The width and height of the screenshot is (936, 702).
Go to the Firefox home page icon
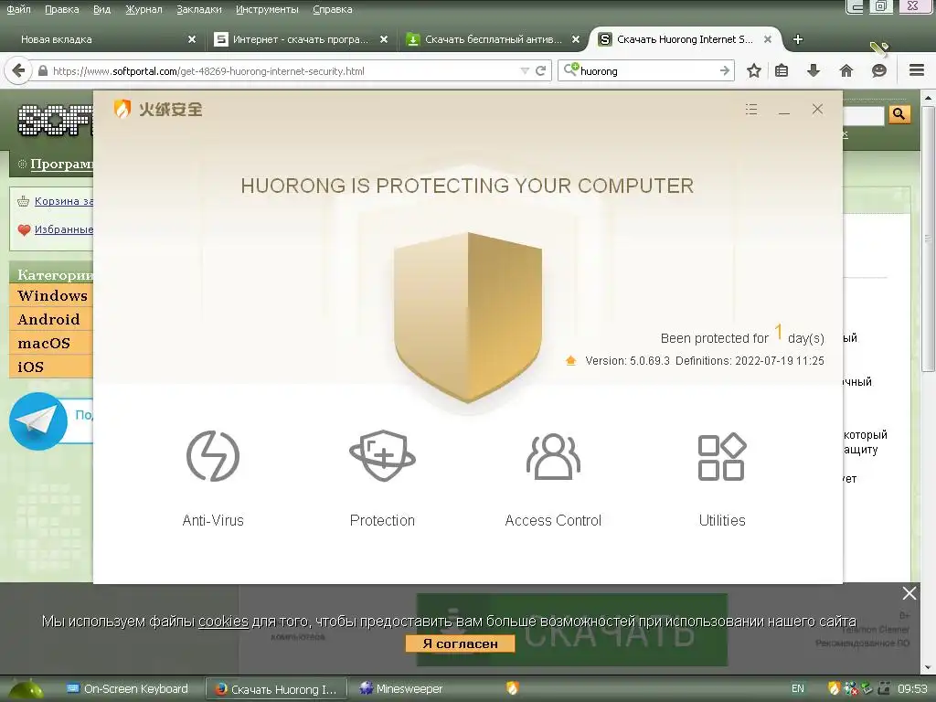click(846, 70)
